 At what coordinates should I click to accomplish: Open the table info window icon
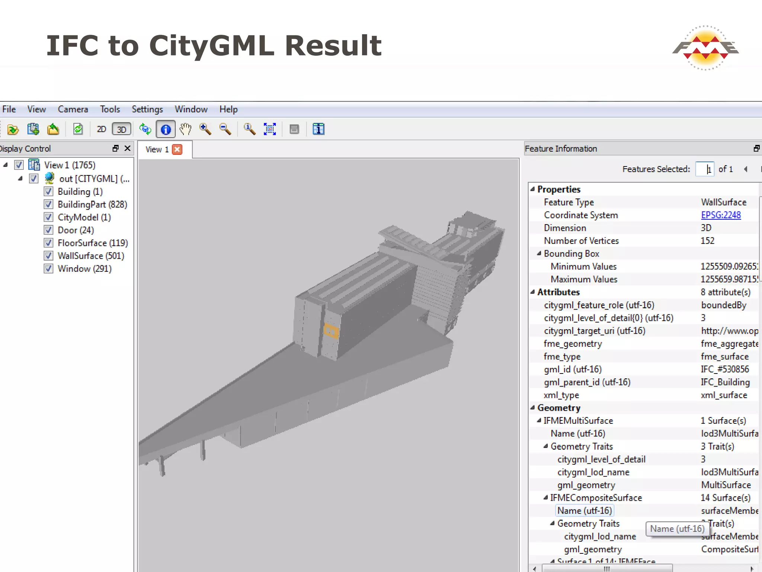point(318,129)
